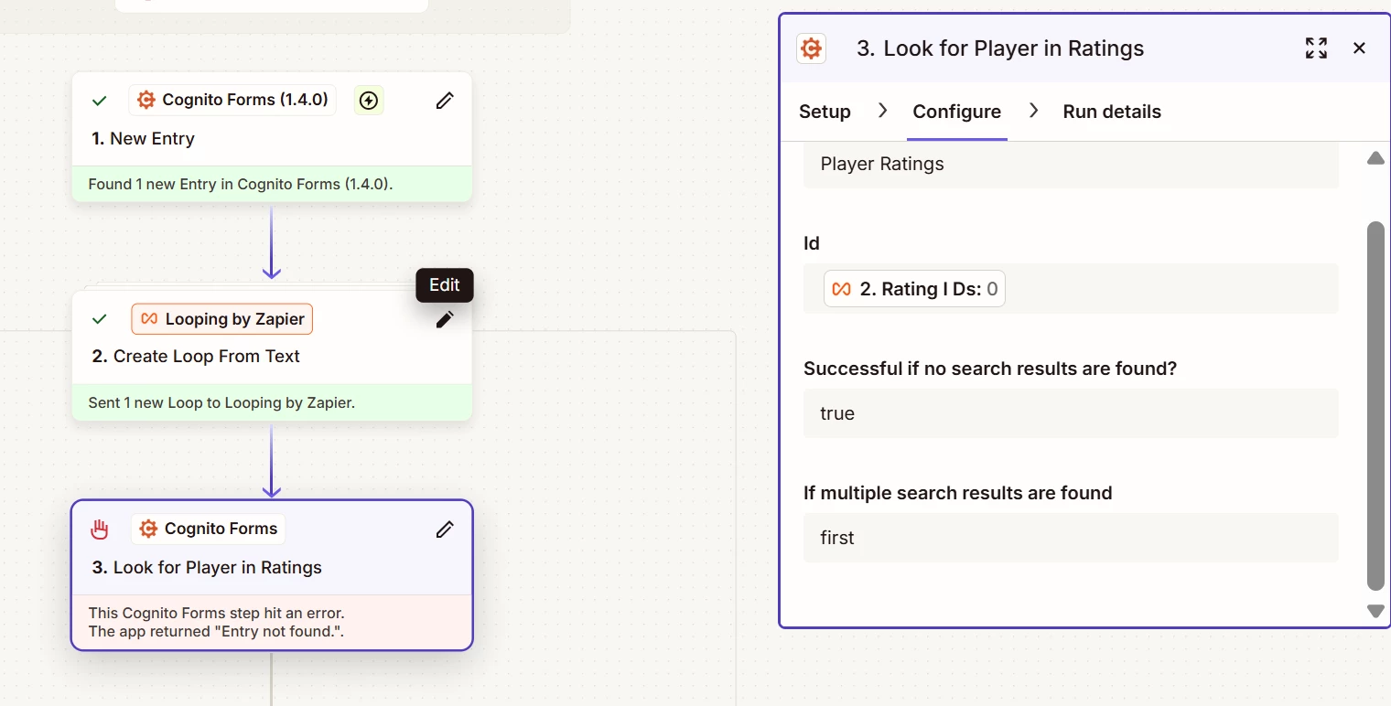This screenshot has height=706, width=1391.
Task: Select step title 1. New Entry
Action: [144, 139]
